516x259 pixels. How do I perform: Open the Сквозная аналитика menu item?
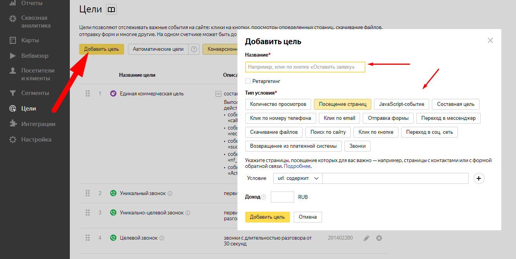pyautogui.click(x=36, y=22)
